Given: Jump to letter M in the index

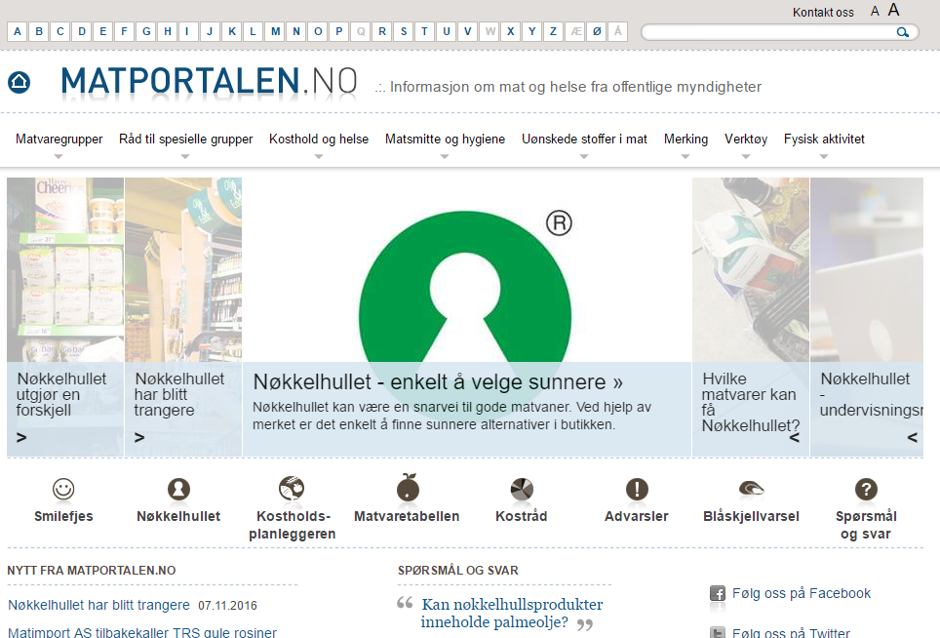Looking at the screenshot, I should coord(275,31).
